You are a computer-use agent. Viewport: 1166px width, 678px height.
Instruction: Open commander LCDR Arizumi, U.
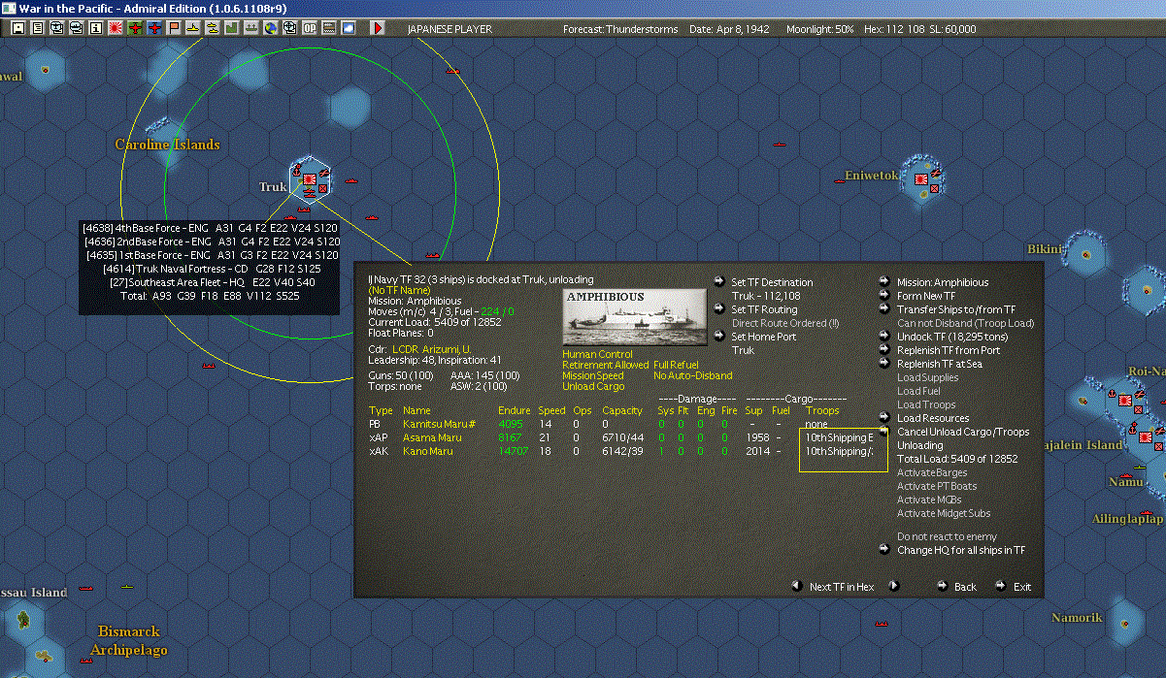[x=432, y=349]
